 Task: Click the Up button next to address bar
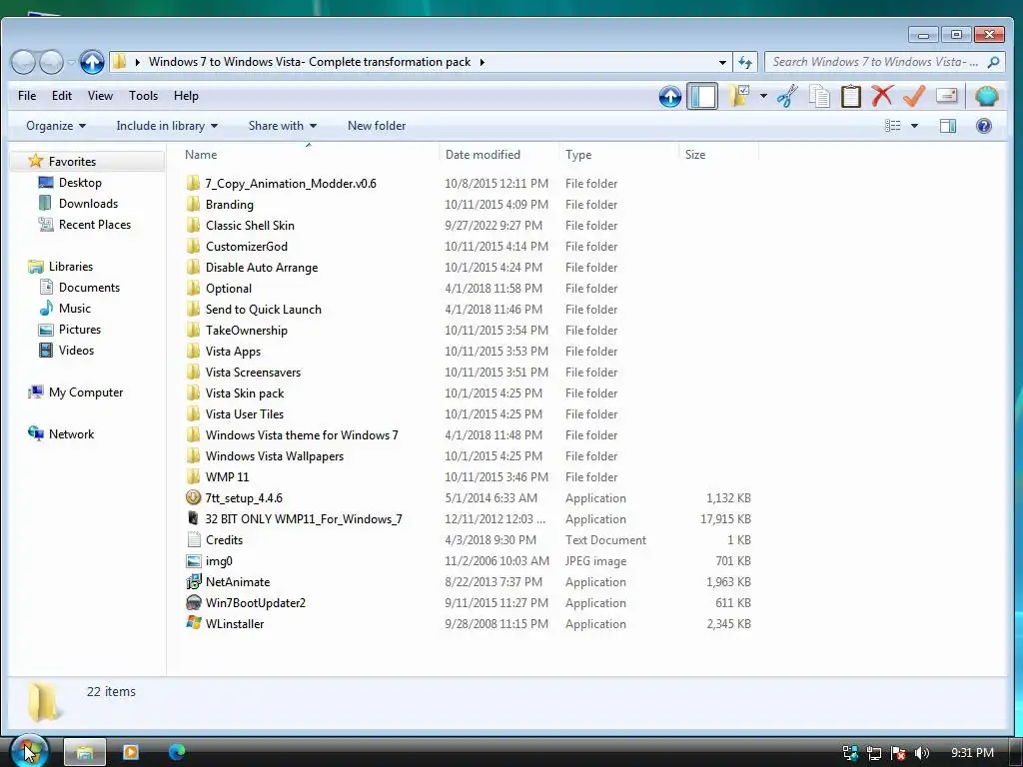92,62
